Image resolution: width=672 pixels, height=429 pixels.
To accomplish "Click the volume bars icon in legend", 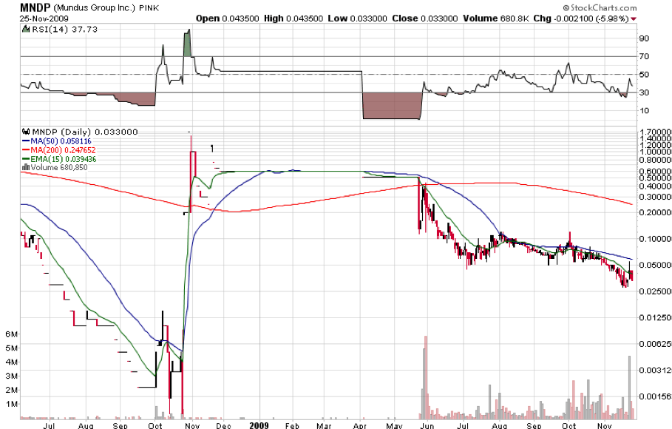I will (x=26, y=167).
